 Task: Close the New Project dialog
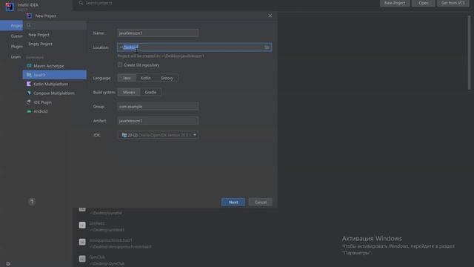(270, 16)
